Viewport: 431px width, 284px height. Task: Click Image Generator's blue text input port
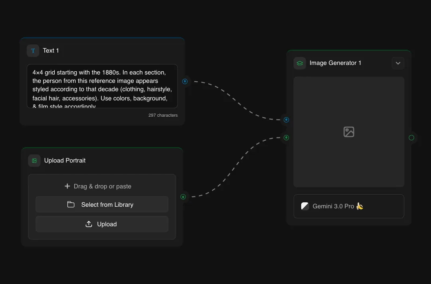point(286,119)
